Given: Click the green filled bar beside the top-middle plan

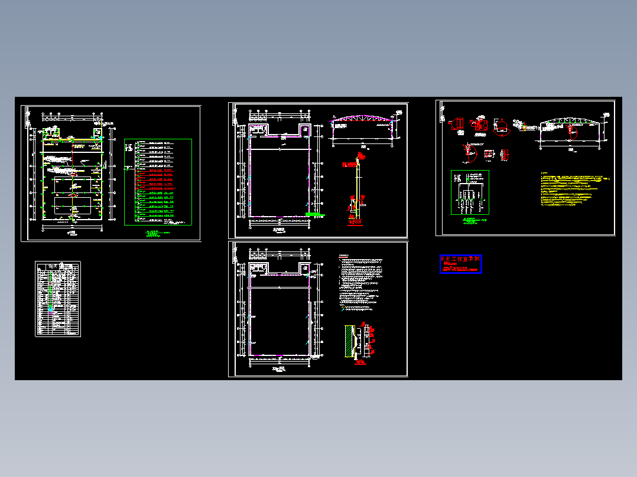Looking at the screenshot, I should (315, 214).
